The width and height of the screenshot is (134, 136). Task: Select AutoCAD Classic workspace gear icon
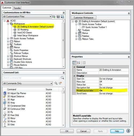[x=15, y=33]
